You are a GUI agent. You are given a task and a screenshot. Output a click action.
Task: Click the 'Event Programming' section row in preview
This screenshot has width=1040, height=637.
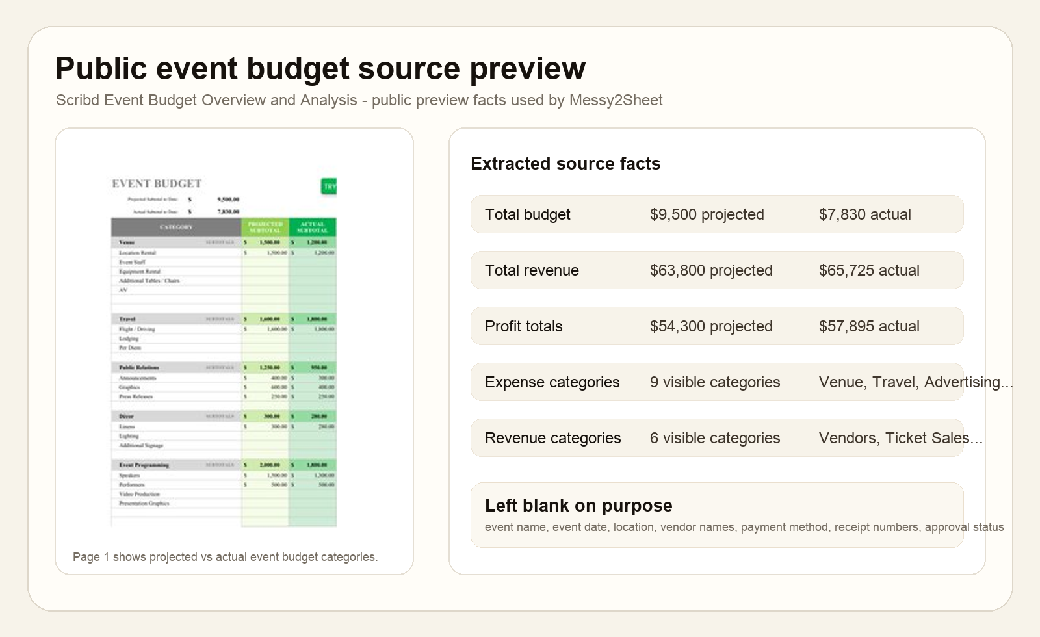(224, 465)
